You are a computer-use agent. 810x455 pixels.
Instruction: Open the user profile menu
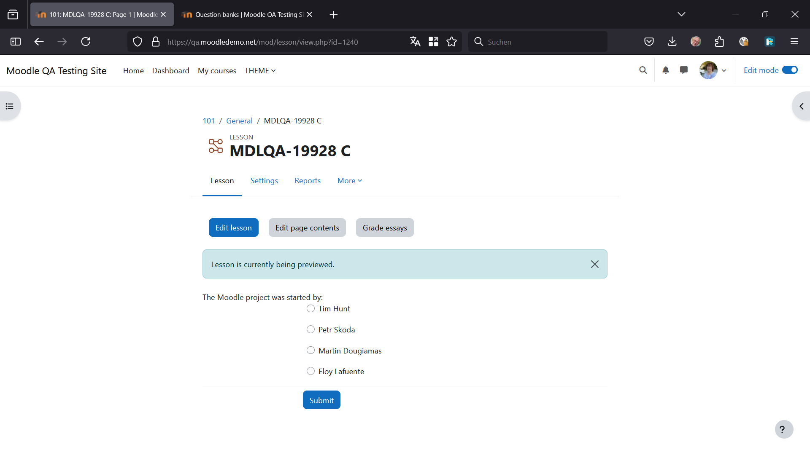(x=713, y=70)
